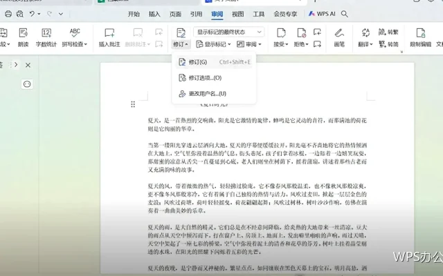443x276 pixels.
Task: Click the paragraph drag handle dots
Action: click(133, 104)
